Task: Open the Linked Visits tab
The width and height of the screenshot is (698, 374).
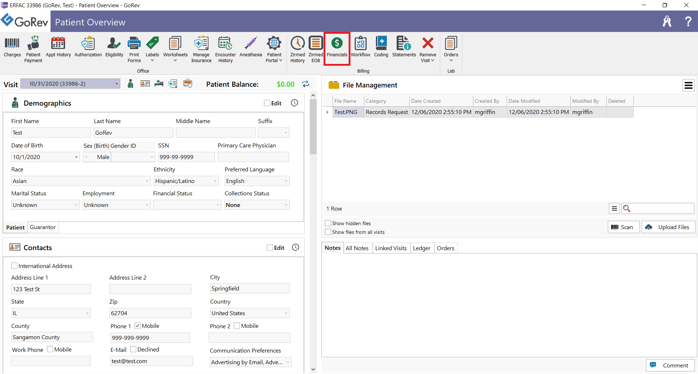Action: 391,248
